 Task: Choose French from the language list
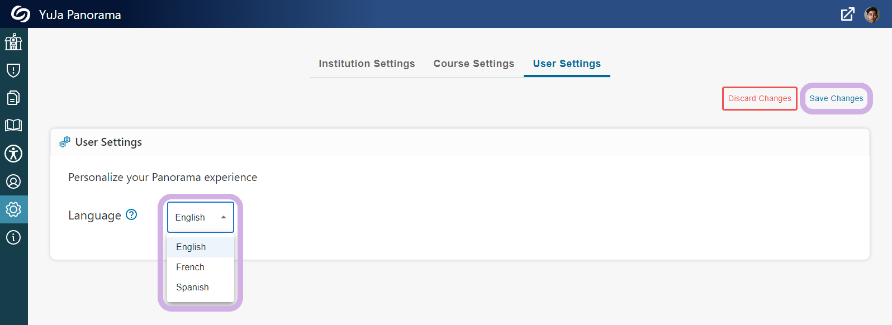201,267
